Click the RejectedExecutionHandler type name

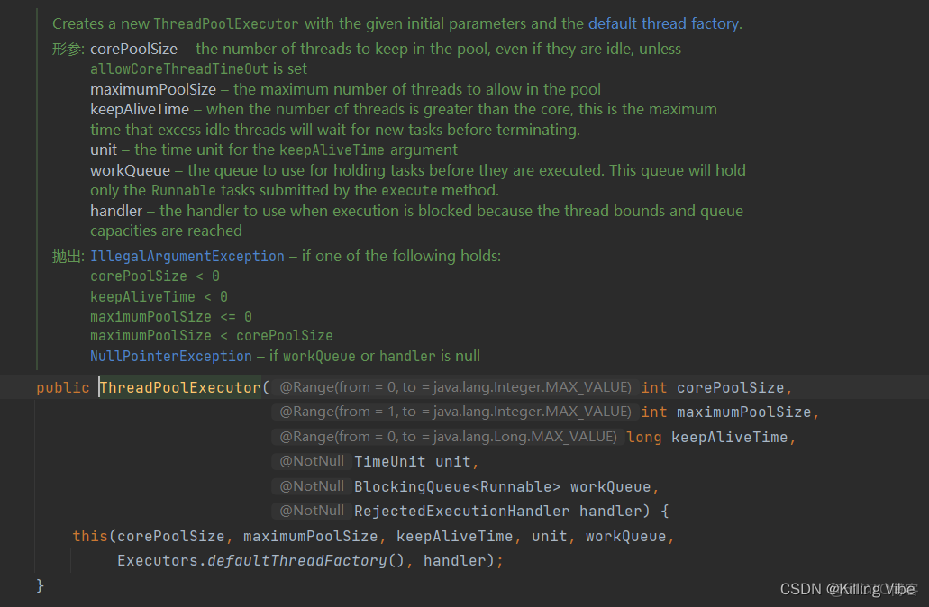pos(461,512)
